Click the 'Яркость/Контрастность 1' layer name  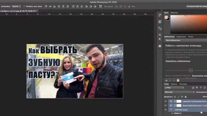coord(195,105)
